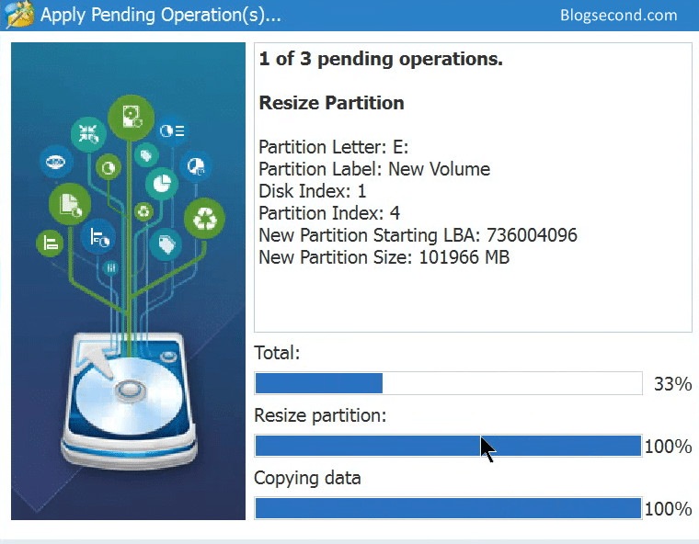Image resolution: width=699 pixels, height=544 pixels.
Task: Click the Resize partition progress bar
Action: pos(449,446)
